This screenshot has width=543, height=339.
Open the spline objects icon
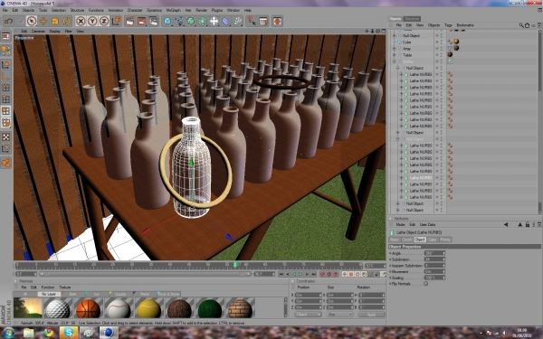179,21
